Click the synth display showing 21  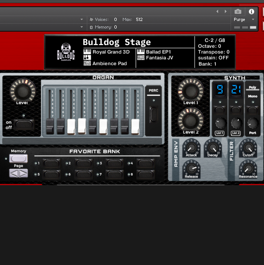tap(236, 90)
